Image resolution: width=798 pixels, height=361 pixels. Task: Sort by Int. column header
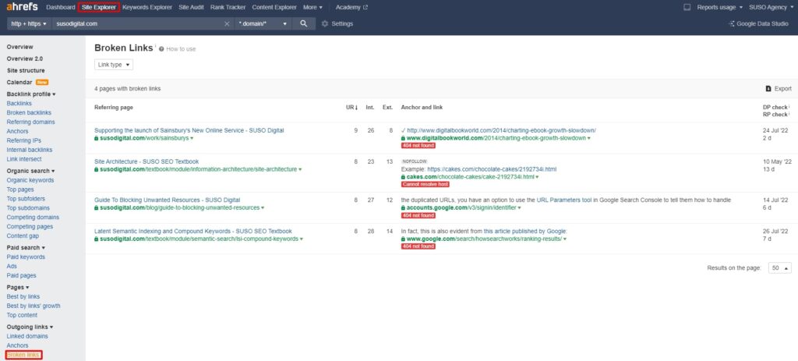click(x=370, y=108)
